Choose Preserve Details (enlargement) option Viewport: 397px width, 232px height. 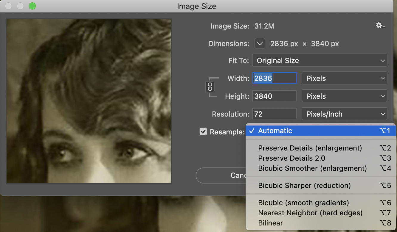(310, 148)
